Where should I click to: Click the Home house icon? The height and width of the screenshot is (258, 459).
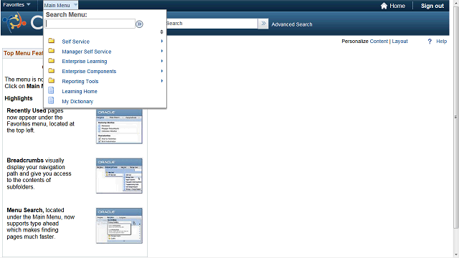coord(384,6)
